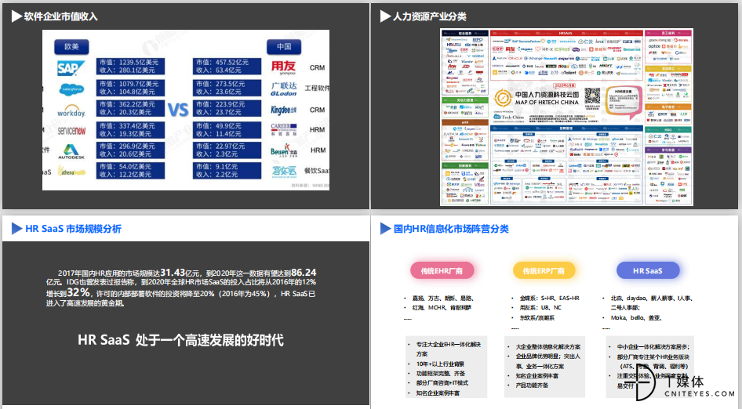Click bullet Moka、bello、盖亚
This screenshot has width=742, height=409.
click(636, 318)
